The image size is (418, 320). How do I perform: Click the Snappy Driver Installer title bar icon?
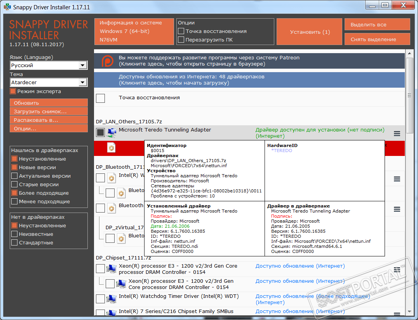point(7,7)
